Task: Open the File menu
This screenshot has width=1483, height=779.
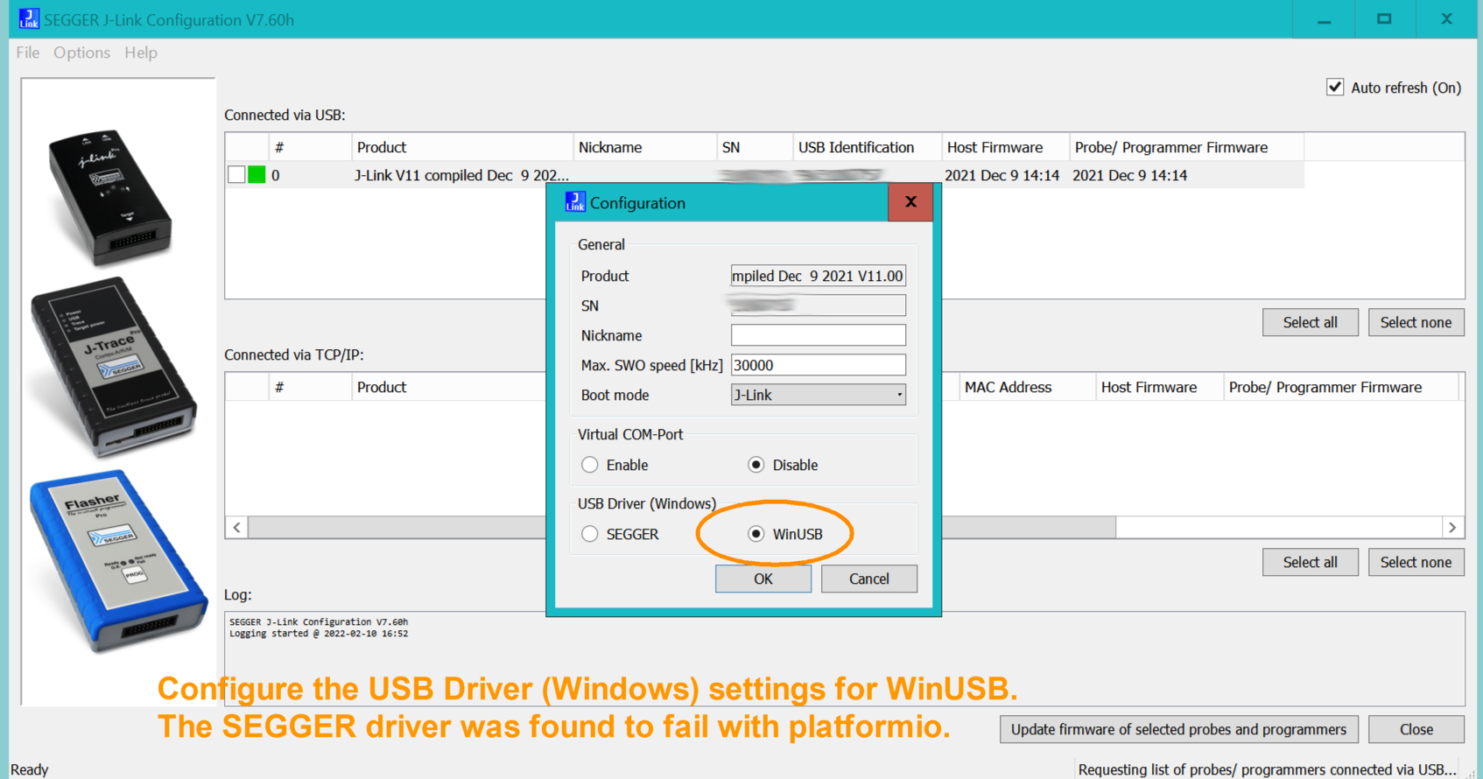Action: tap(28, 53)
